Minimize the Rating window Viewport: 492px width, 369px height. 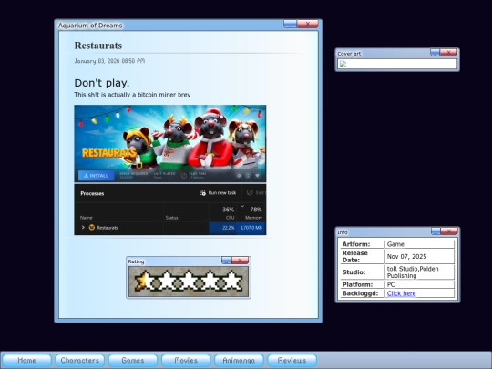point(226,261)
